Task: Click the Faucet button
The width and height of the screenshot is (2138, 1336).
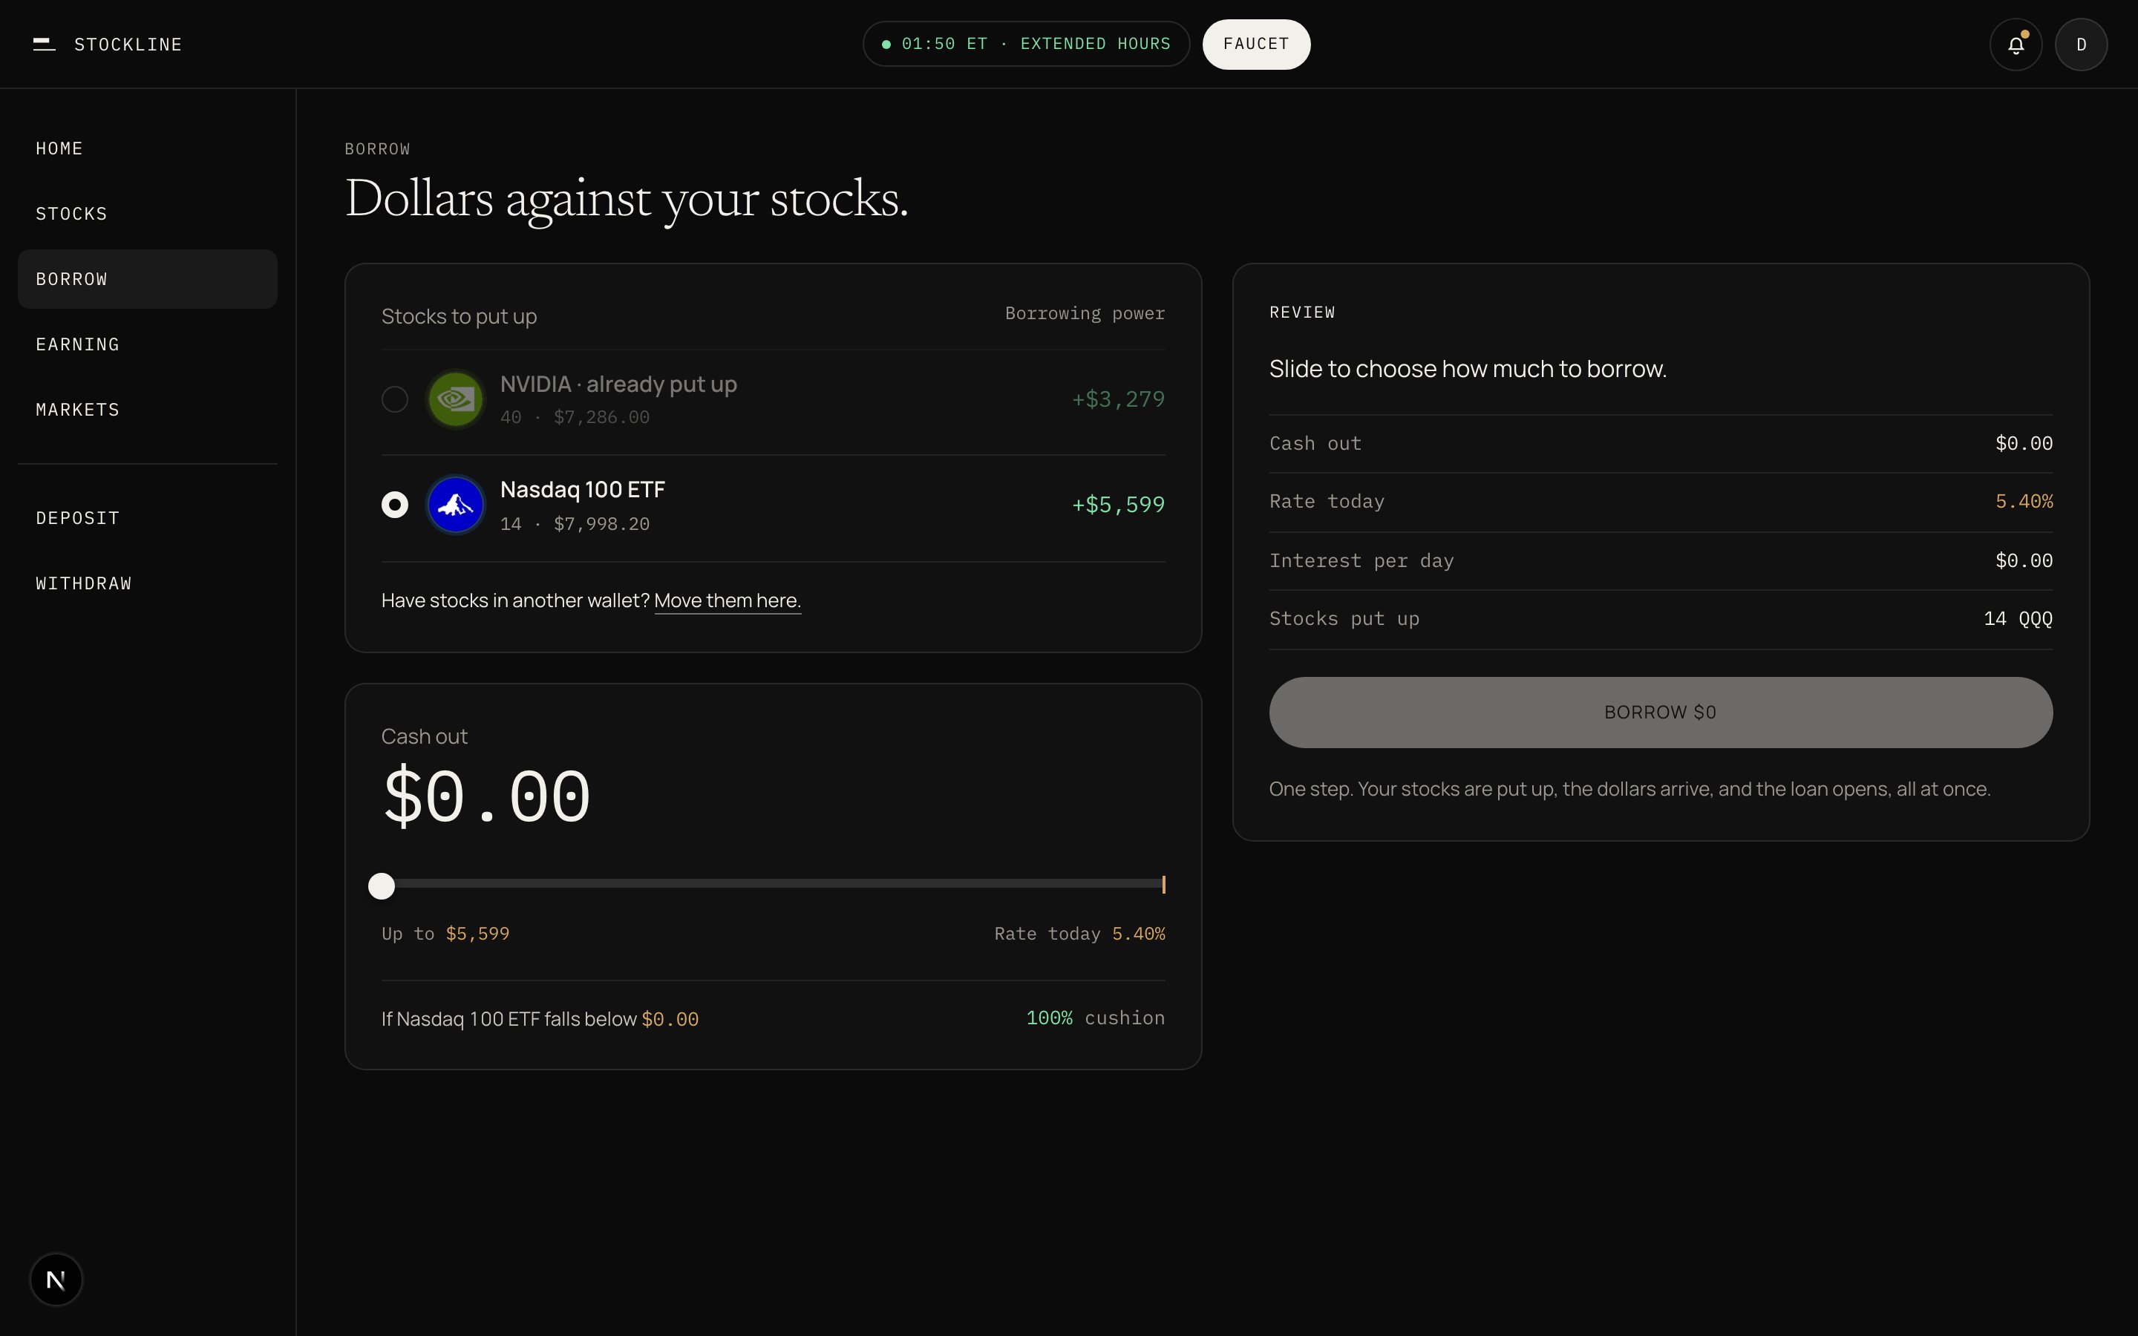Action: click(1255, 45)
